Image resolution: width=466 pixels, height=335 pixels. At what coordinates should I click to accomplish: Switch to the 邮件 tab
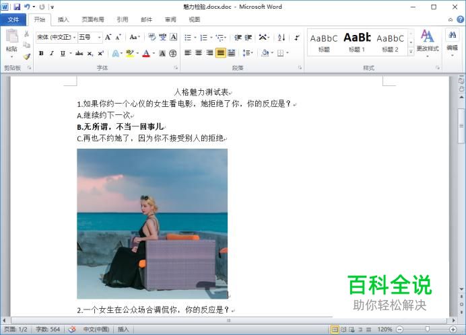147,20
